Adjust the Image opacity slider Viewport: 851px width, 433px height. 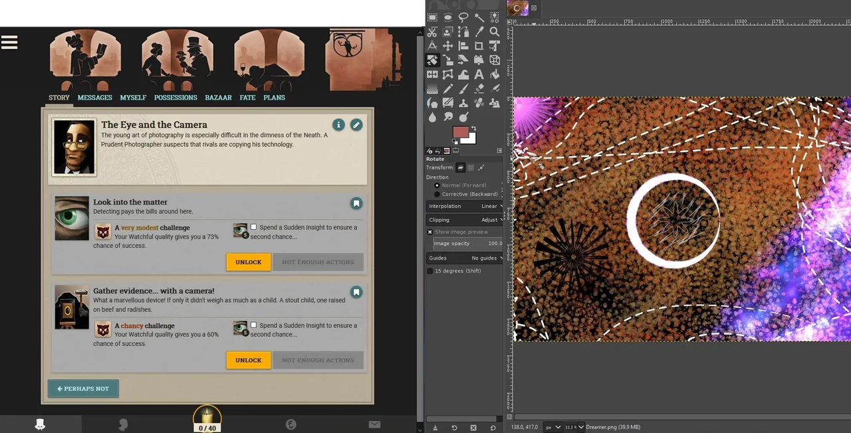468,244
